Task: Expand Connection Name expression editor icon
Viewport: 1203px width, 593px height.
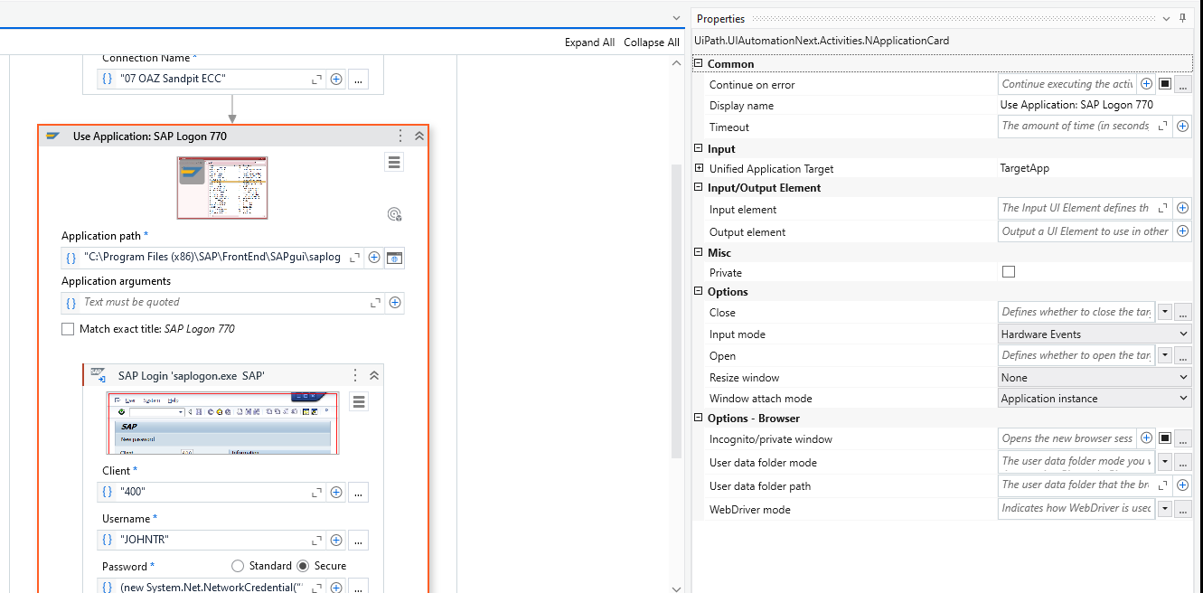Action: 316,80
